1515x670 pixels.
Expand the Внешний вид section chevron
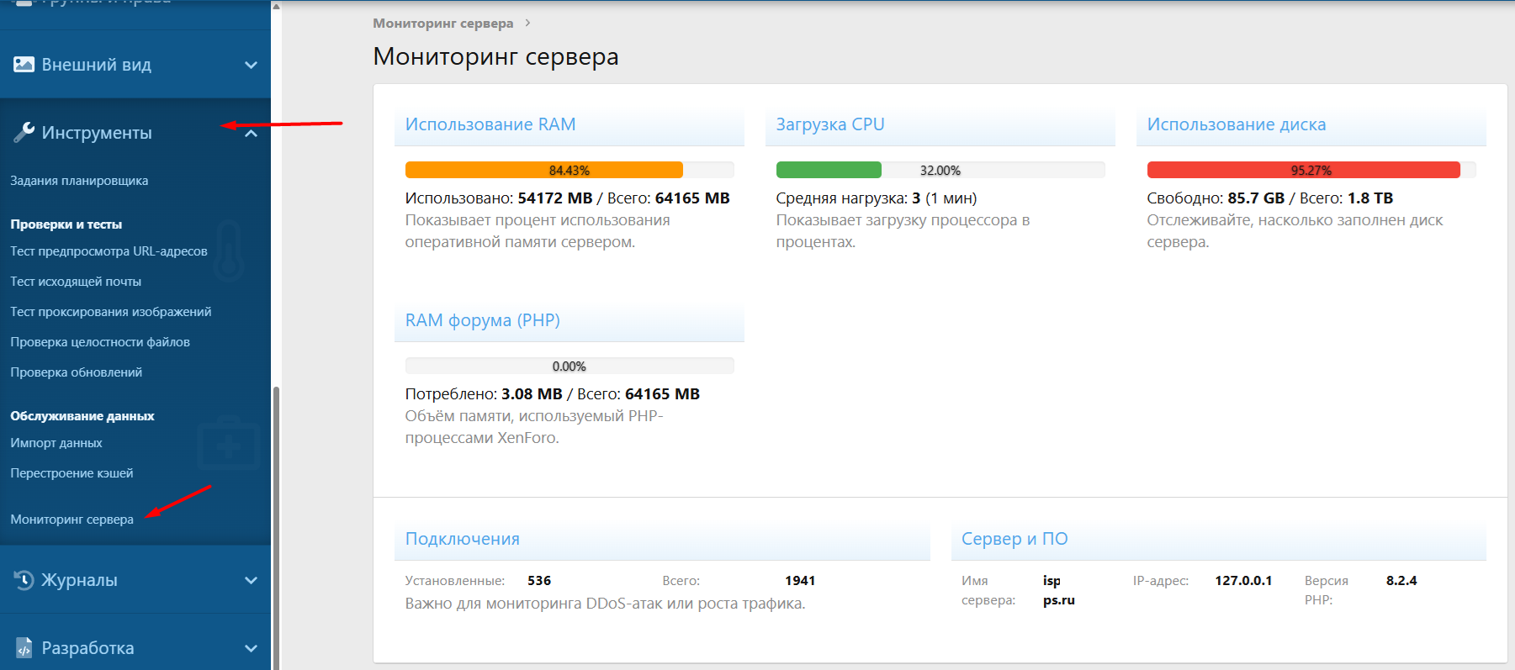tap(251, 65)
